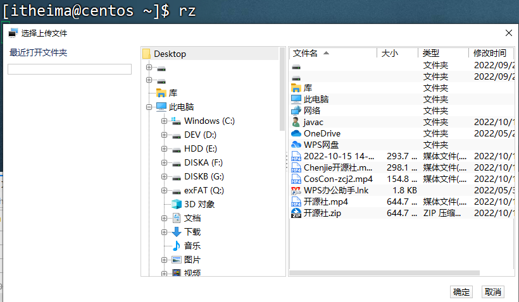
Task: Click the MP4 icon of CosCon-zcj2.mp4
Action: pos(296,179)
